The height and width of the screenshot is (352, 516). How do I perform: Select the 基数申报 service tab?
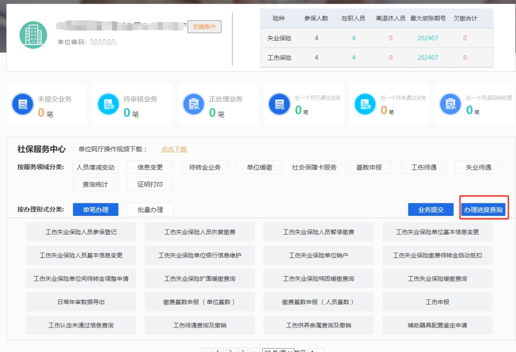[x=369, y=167]
